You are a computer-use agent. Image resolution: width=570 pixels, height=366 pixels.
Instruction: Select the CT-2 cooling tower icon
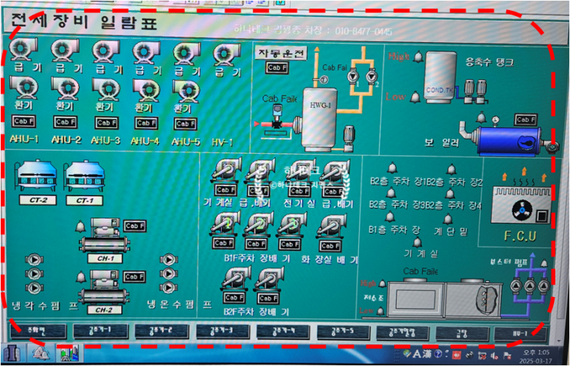36,175
